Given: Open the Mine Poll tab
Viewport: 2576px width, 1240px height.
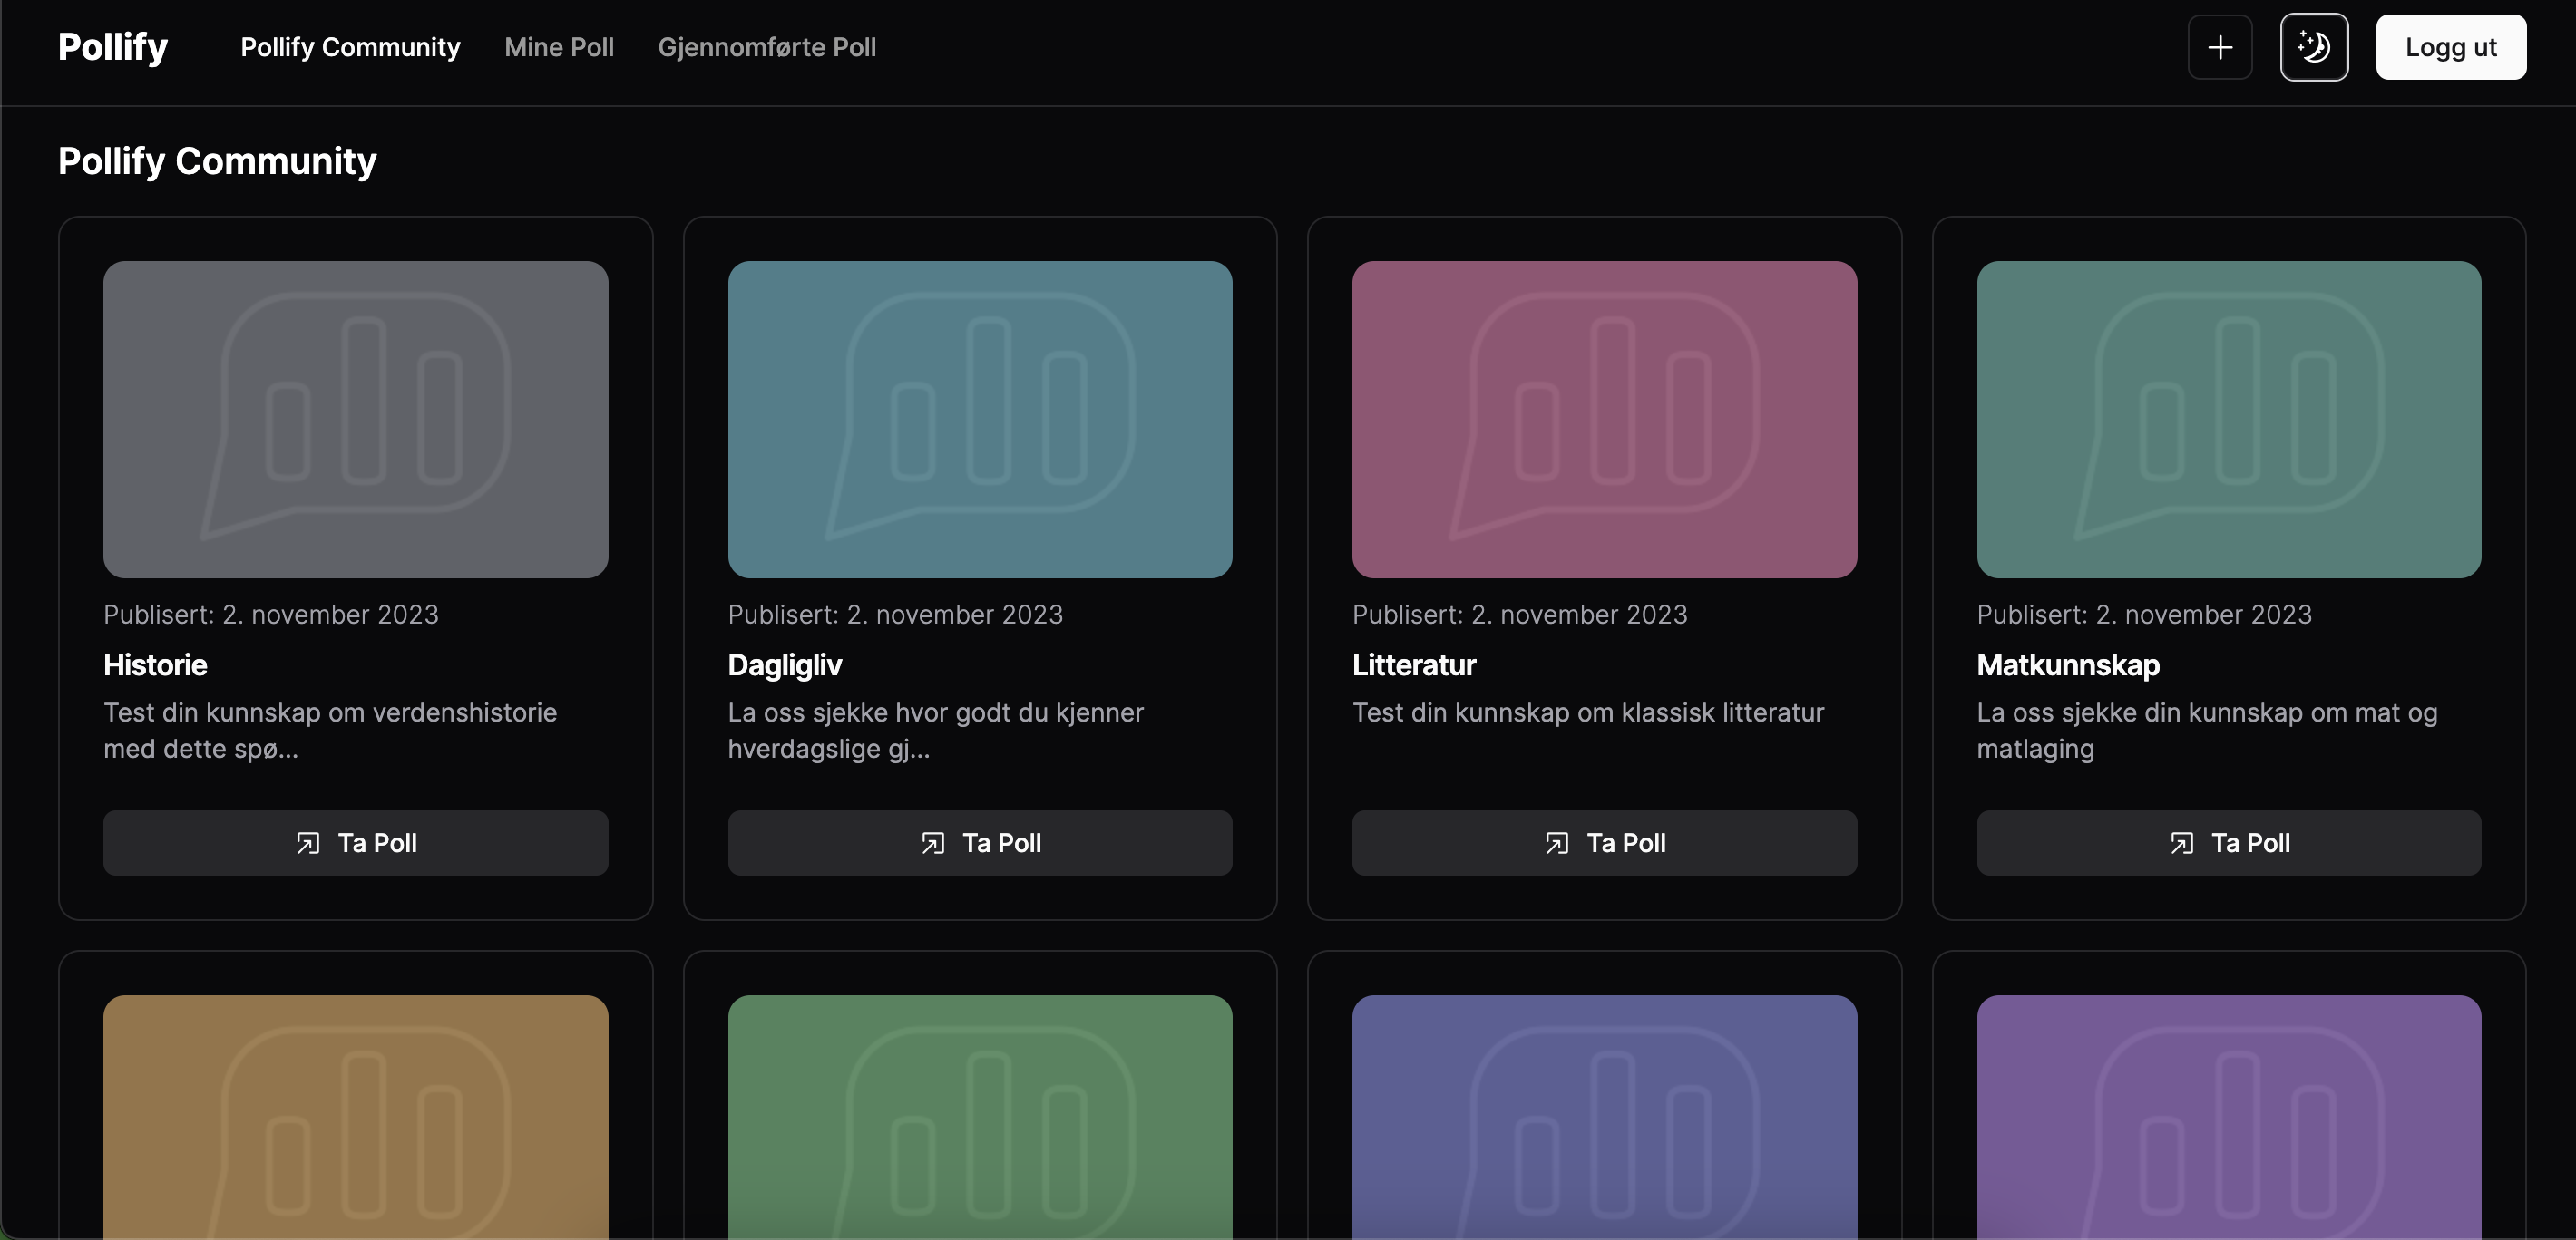Looking at the screenshot, I should coord(559,47).
